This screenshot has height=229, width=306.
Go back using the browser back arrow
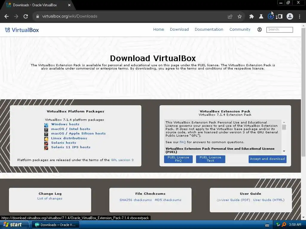coord(7,16)
